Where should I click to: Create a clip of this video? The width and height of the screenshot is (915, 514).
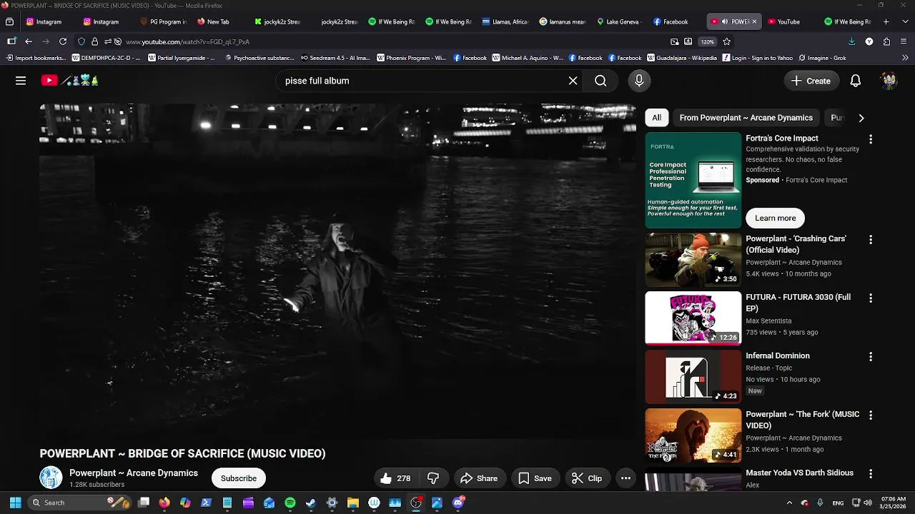586,478
